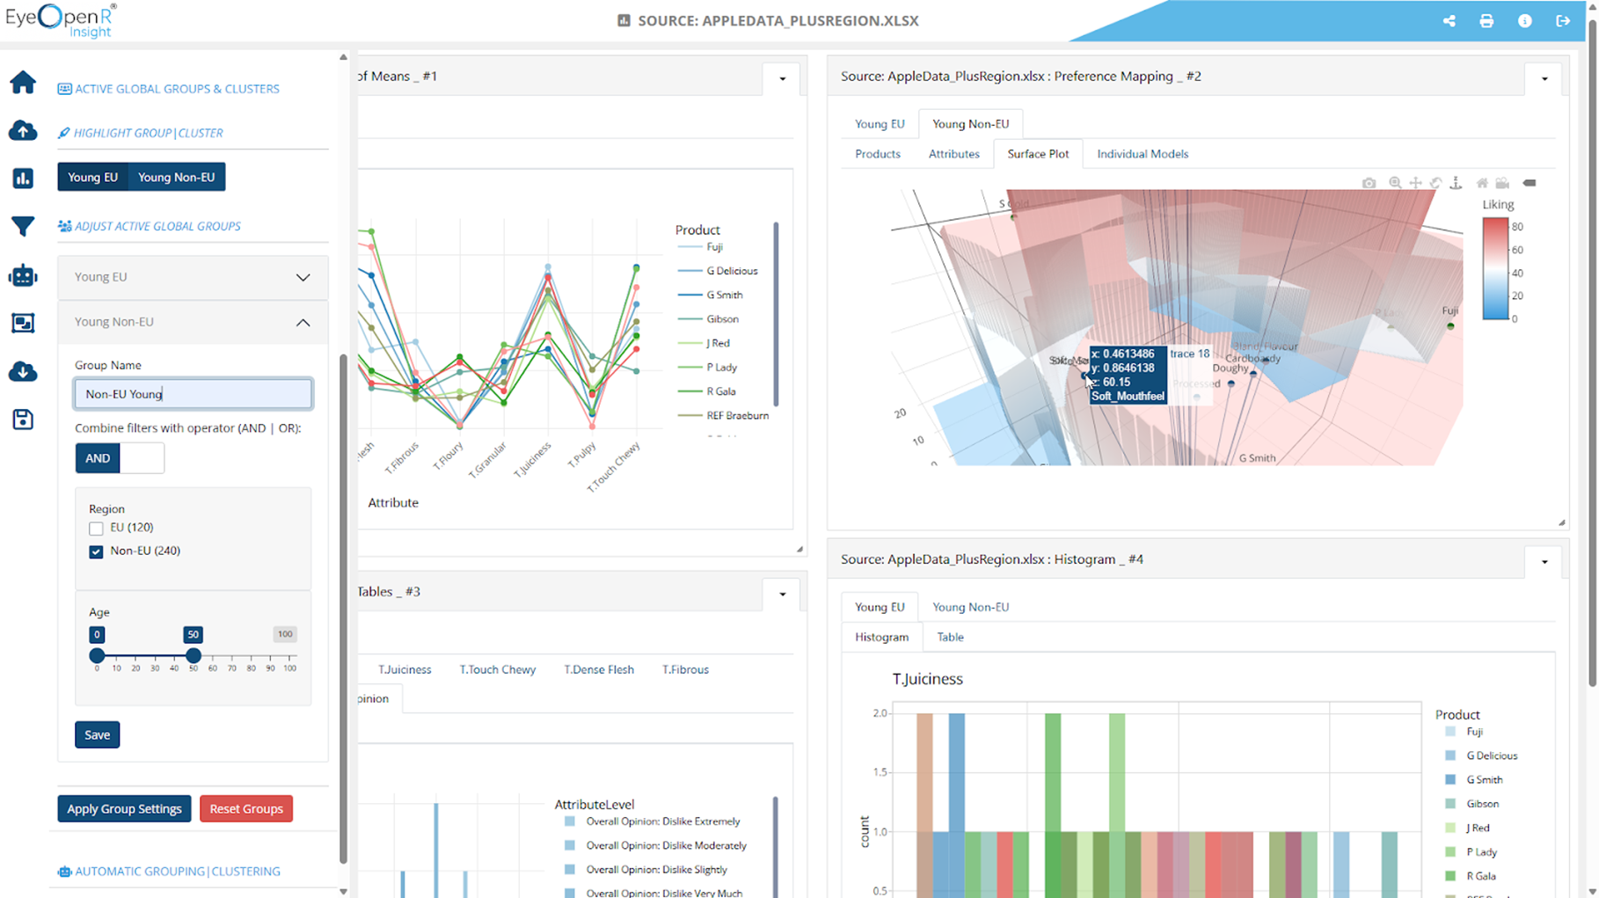Click the cloud download sidebar icon
1599x898 pixels.
point(23,371)
